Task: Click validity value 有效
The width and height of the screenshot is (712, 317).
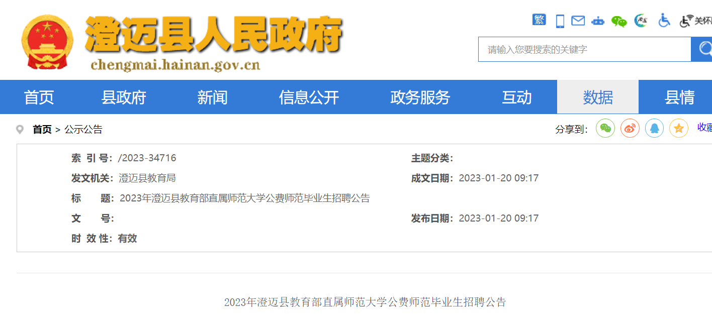Action: point(127,239)
